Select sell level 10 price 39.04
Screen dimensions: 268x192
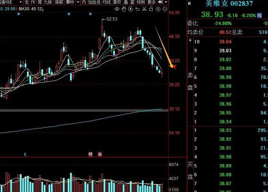[x=225, y=42]
